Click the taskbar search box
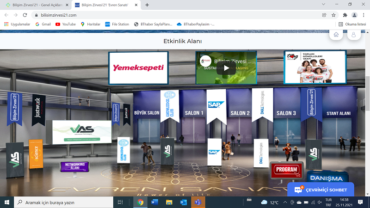 point(64,202)
